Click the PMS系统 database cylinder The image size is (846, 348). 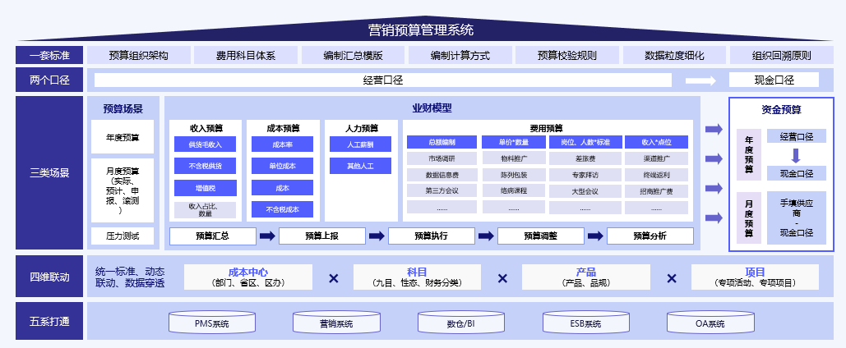pos(212,322)
